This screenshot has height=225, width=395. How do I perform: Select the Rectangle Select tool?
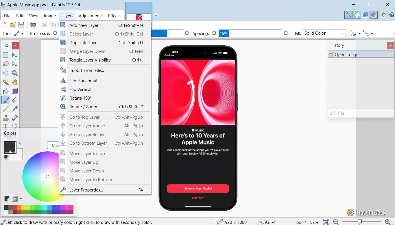pyautogui.click(x=5, y=55)
